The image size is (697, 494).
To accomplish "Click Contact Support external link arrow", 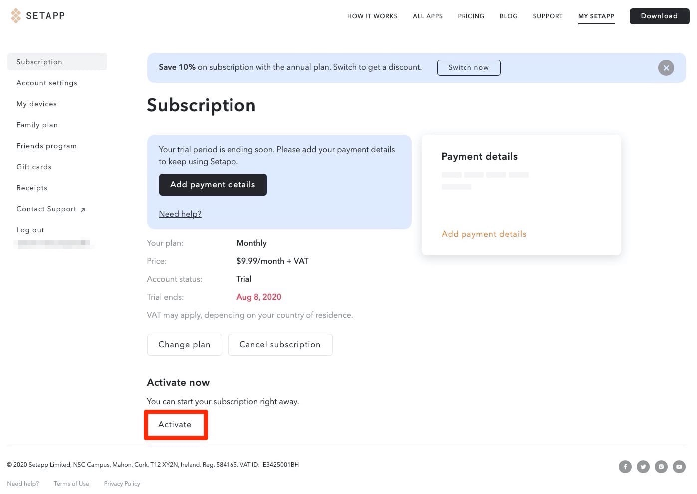I will coord(83,210).
